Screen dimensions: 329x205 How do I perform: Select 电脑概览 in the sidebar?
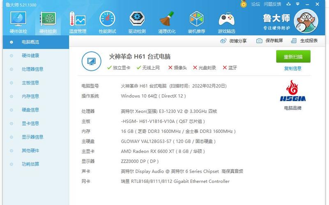tap(36, 42)
